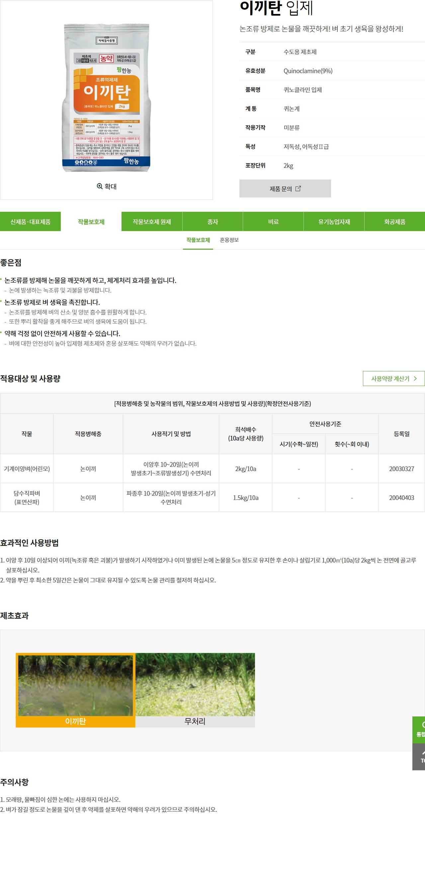Click the upward arrow TOP button
The height and width of the screenshot is (886, 425).
point(419,757)
